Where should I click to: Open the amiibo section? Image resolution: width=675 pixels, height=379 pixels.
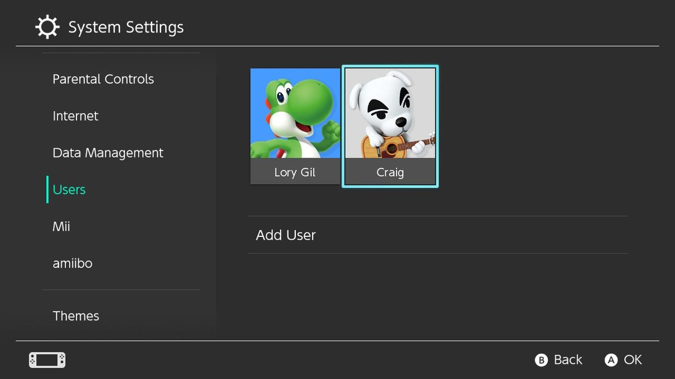point(73,263)
